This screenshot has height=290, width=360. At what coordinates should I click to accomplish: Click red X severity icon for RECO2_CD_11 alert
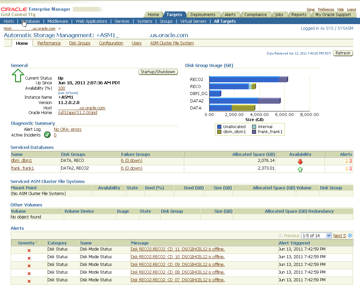29,251
